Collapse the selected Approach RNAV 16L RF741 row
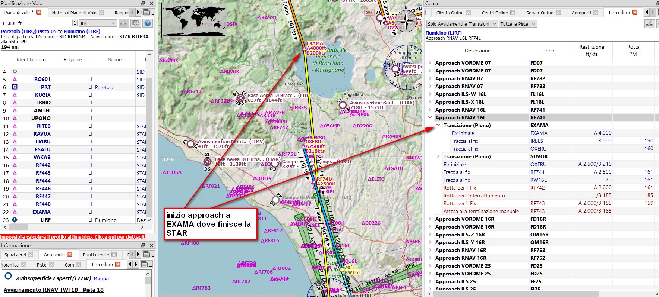This screenshot has width=659, height=297. (x=430, y=117)
